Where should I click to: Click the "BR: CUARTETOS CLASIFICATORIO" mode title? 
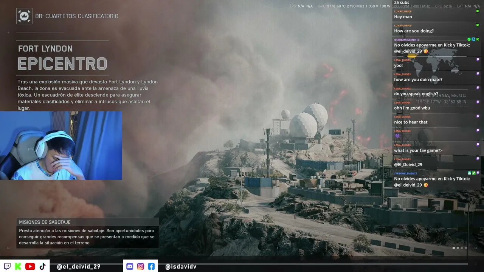click(77, 16)
